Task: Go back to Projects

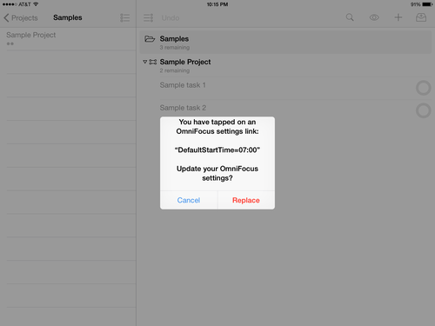Action: tap(21, 18)
